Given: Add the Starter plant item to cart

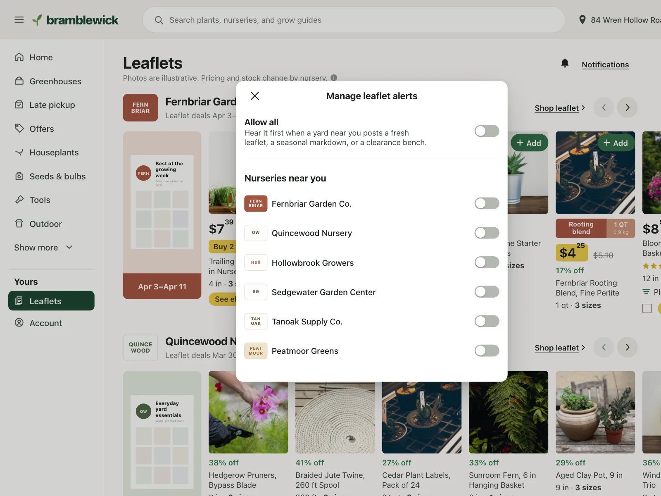Looking at the screenshot, I should click(529, 143).
